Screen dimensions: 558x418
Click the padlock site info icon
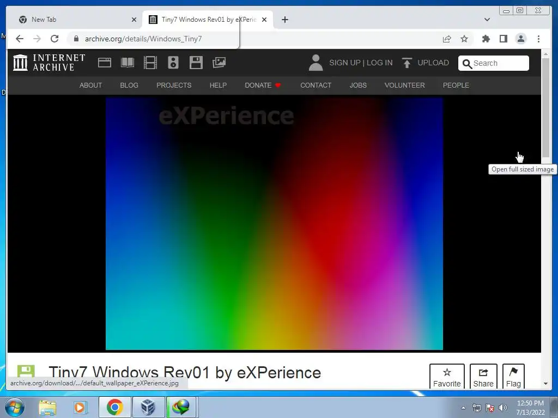[x=76, y=39]
